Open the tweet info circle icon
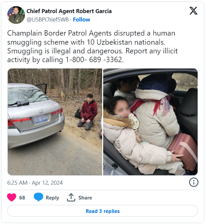Image resolution: width=206 pixels, height=224 pixels. 194,182
